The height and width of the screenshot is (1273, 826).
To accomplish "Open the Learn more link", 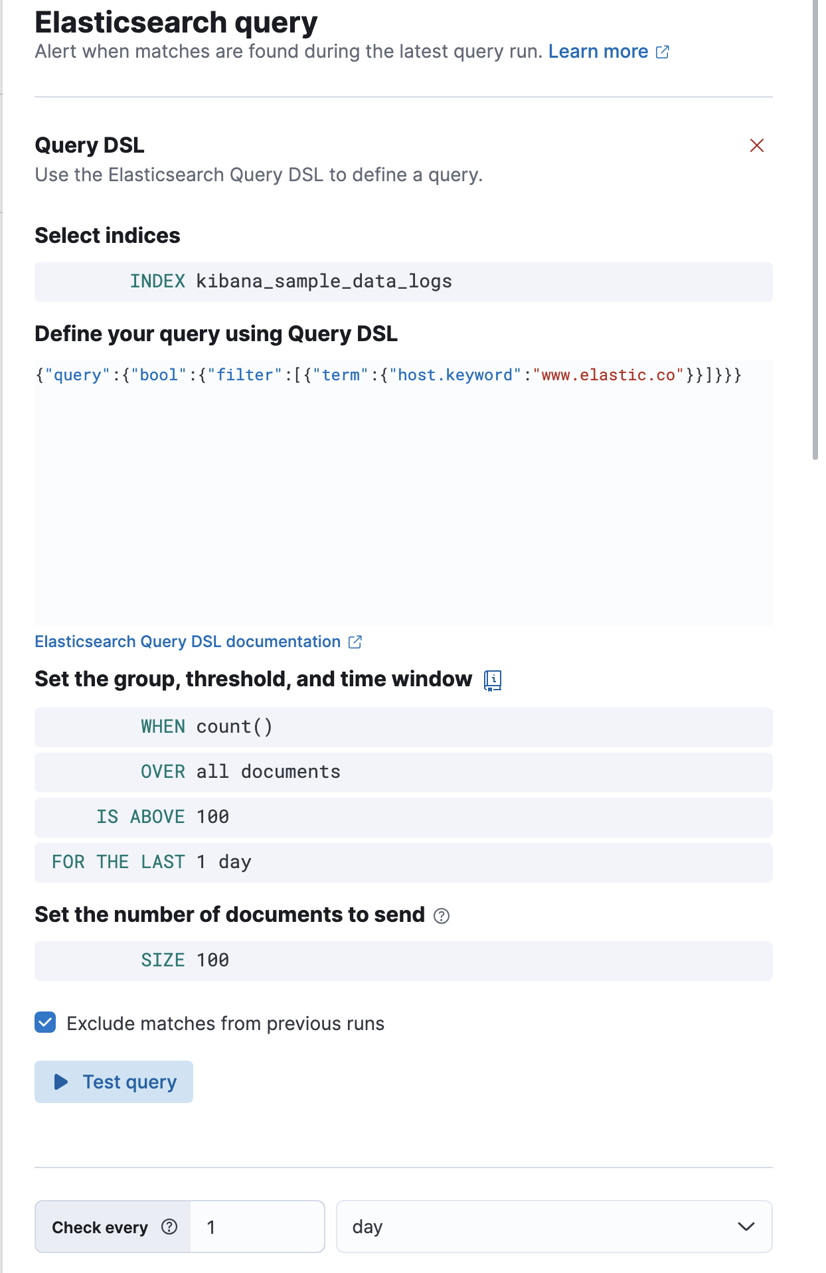I will [598, 52].
